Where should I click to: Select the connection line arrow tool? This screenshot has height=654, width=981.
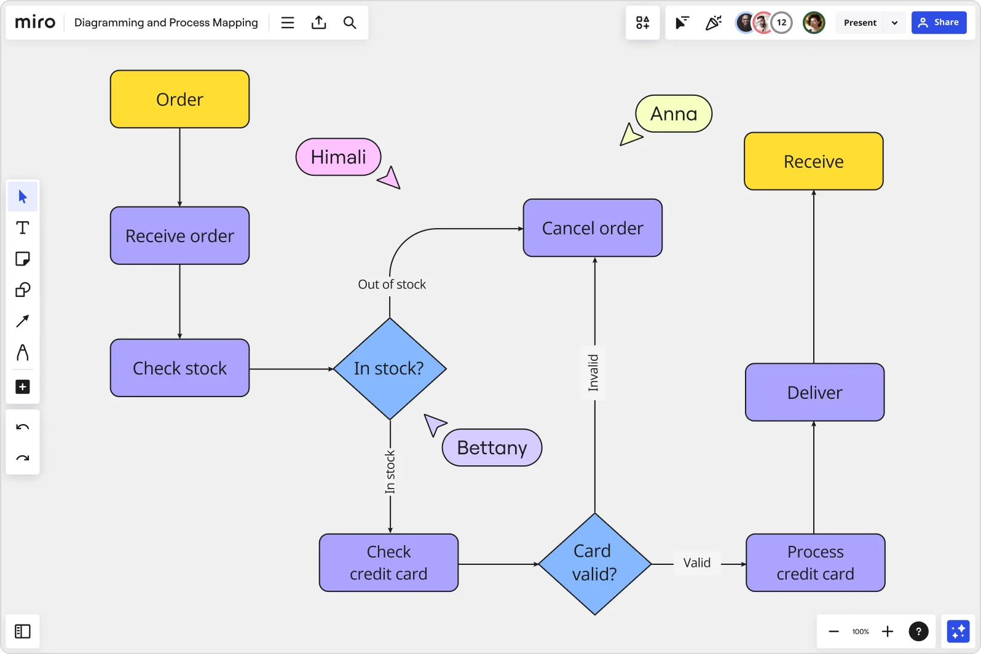(23, 321)
